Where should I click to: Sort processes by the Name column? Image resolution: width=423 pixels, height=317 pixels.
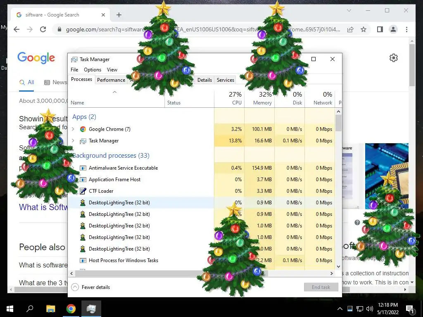(116, 99)
